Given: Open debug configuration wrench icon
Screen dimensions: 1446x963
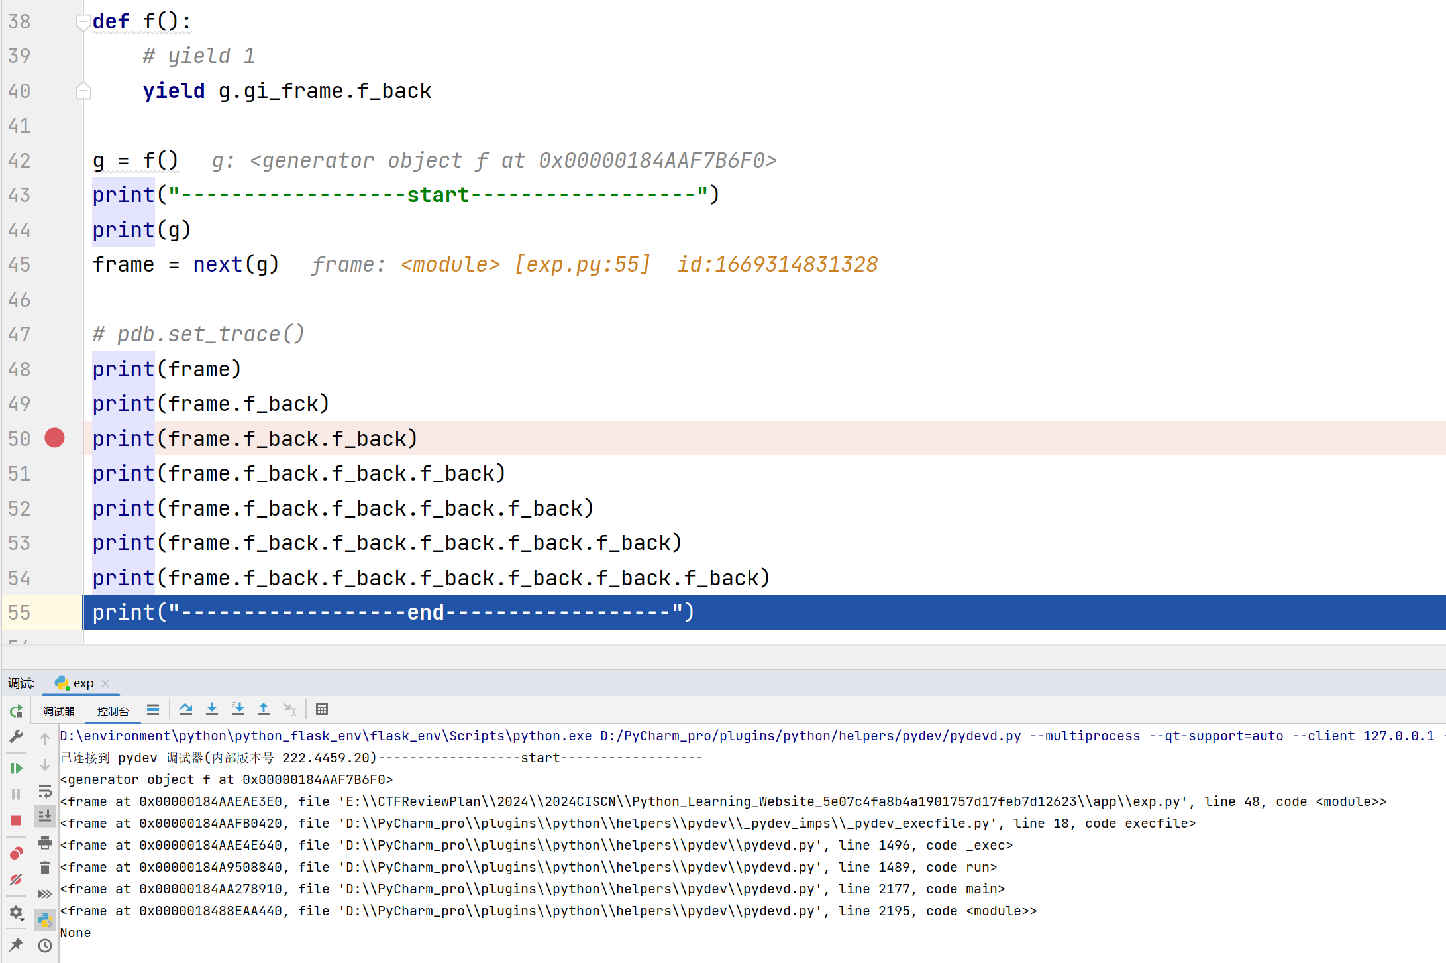Looking at the screenshot, I should [x=17, y=736].
